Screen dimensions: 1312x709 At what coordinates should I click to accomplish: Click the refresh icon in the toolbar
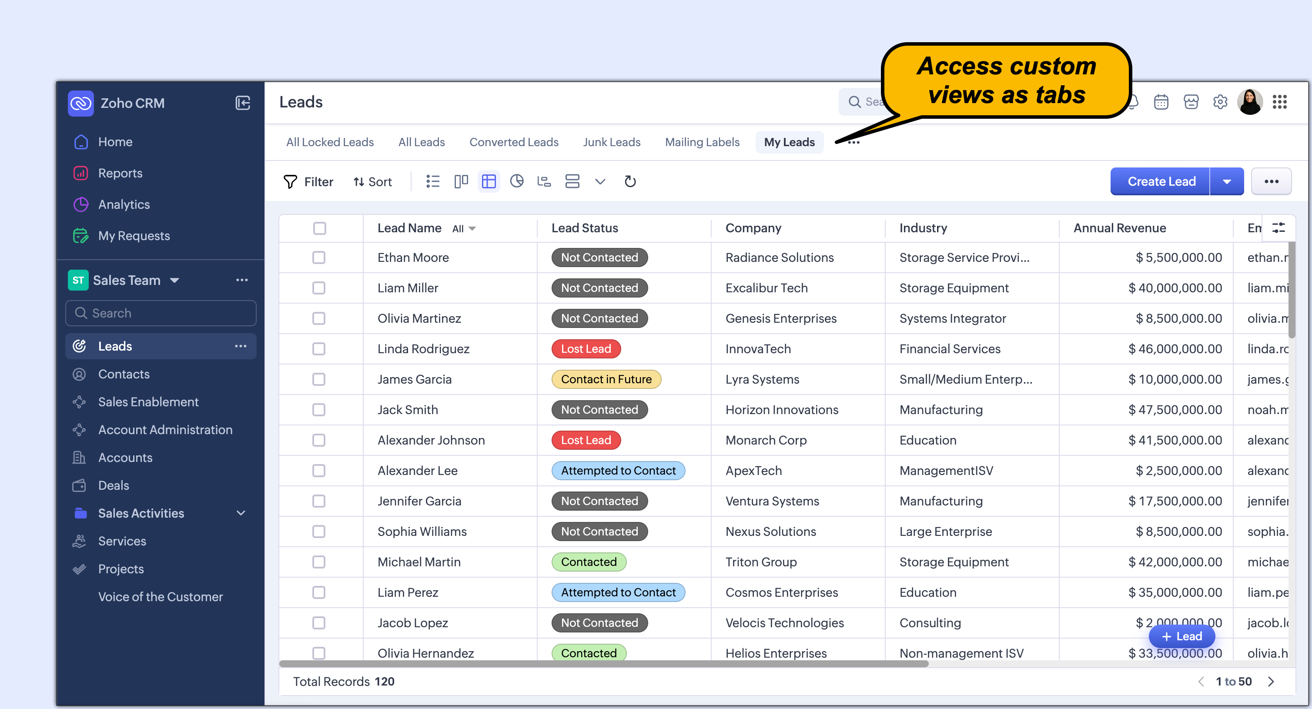click(630, 182)
